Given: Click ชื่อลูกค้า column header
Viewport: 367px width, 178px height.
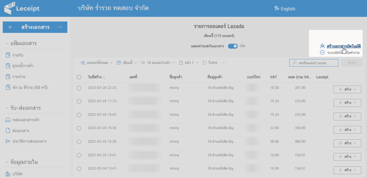Looking at the screenshot, I should pyautogui.click(x=176, y=77).
